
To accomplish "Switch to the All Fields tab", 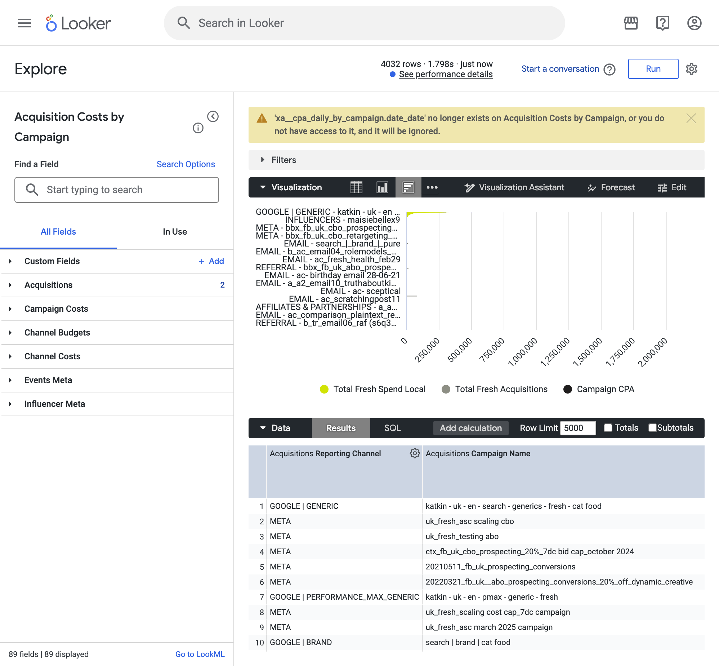I will (x=58, y=232).
